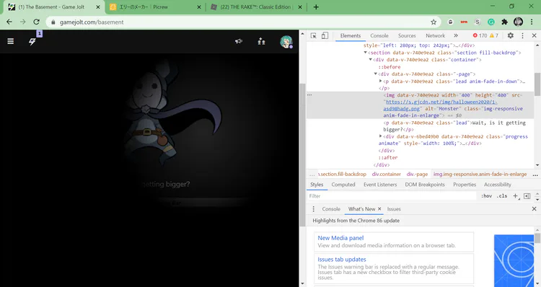
Task: Close the Picrew tab
Action: pyautogui.click(x=199, y=7)
